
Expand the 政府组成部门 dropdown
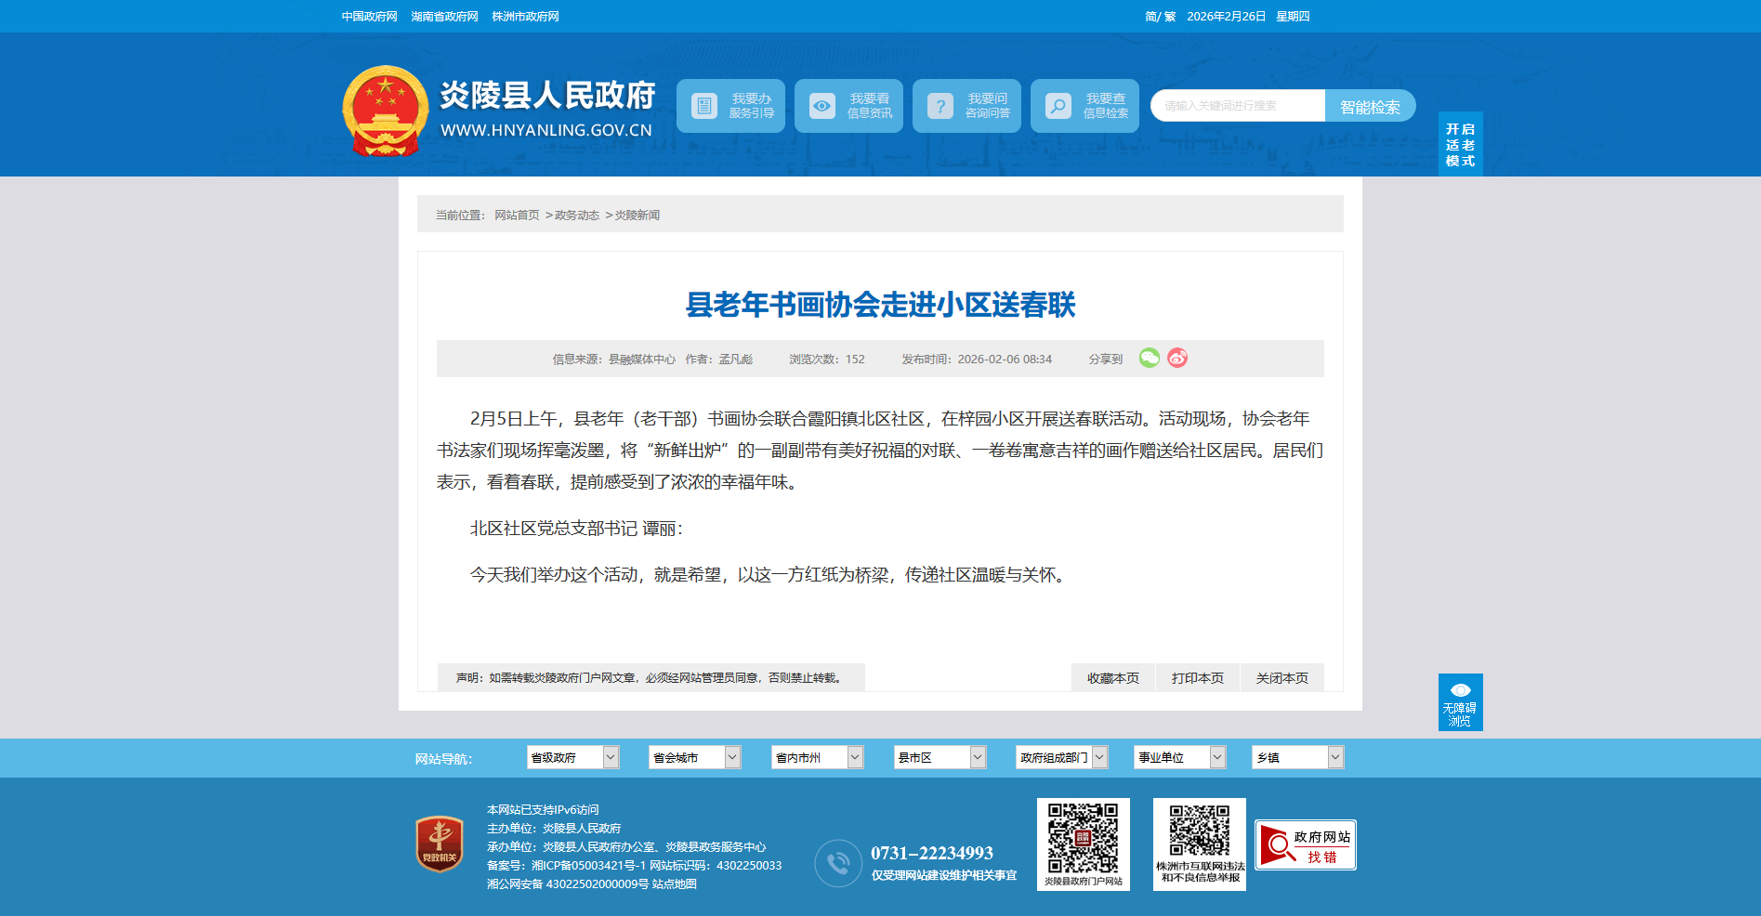1061,758
